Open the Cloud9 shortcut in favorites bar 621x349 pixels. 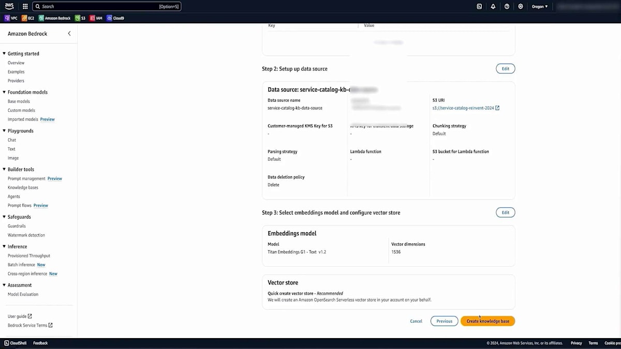coord(115,18)
